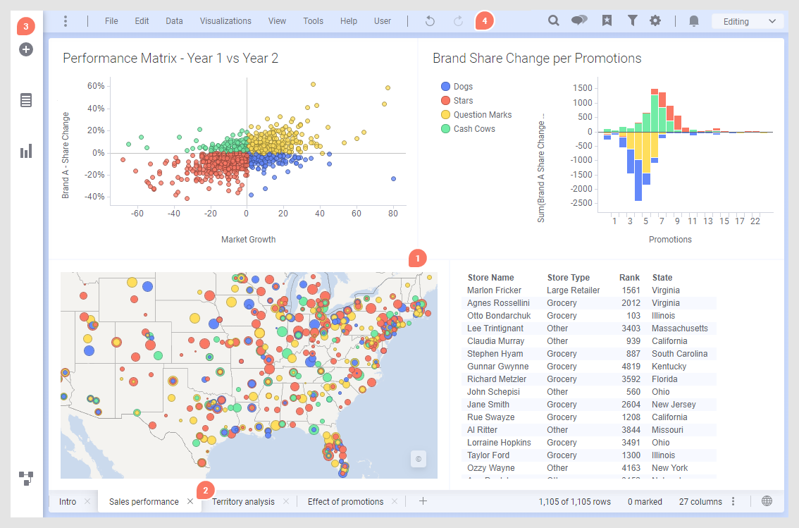Switch to the Territory analysis tab
The width and height of the screenshot is (799, 528).
(243, 501)
